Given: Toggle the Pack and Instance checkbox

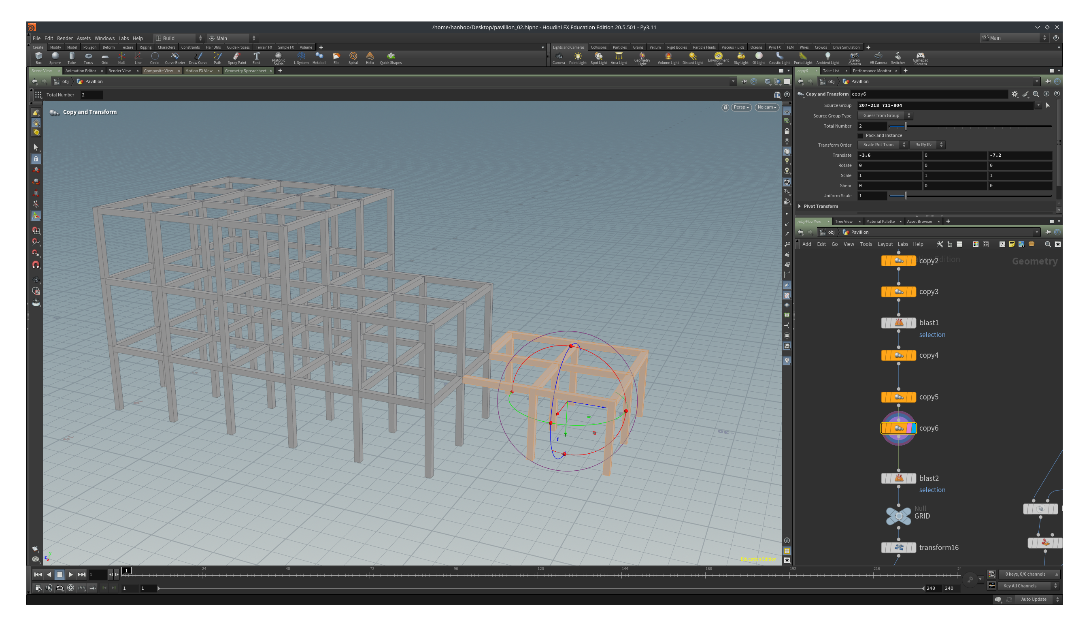Looking at the screenshot, I should coord(860,135).
